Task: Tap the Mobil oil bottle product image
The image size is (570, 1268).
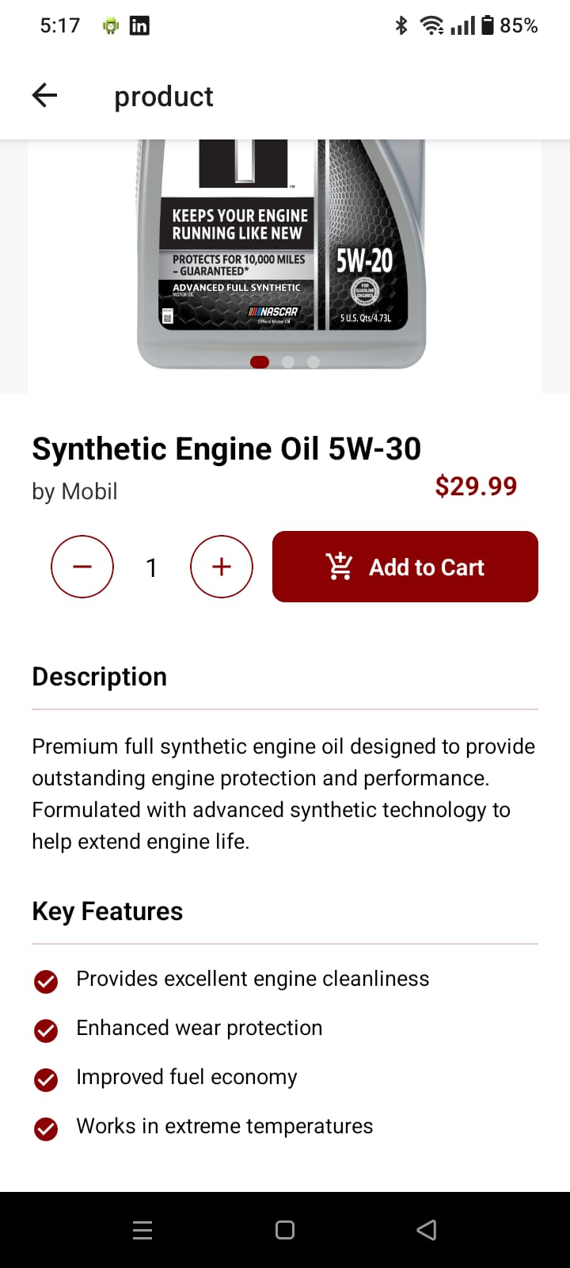Action: [x=282, y=254]
